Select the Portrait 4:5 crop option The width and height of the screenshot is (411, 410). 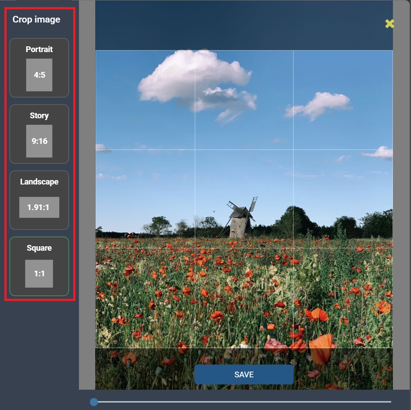(x=39, y=68)
